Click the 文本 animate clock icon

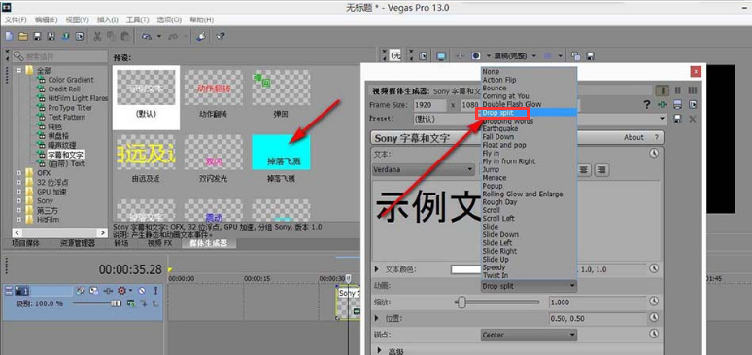(x=654, y=154)
